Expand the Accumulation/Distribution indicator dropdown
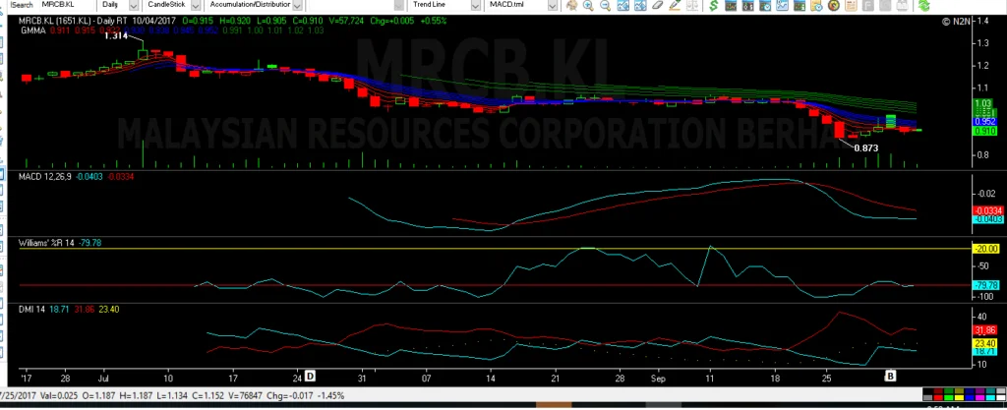The image size is (1007, 410). click(x=297, y=5)
